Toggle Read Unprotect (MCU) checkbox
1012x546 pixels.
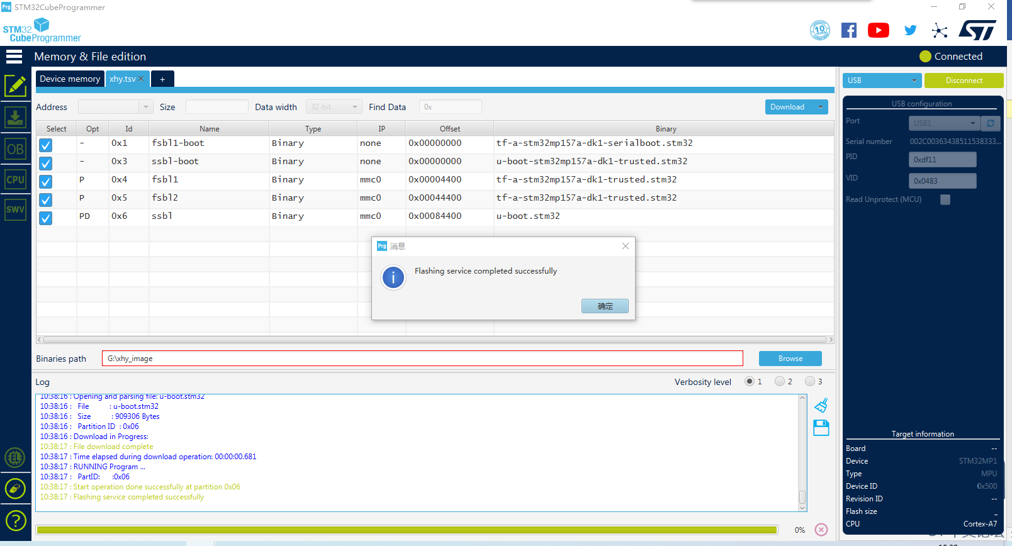945,199
